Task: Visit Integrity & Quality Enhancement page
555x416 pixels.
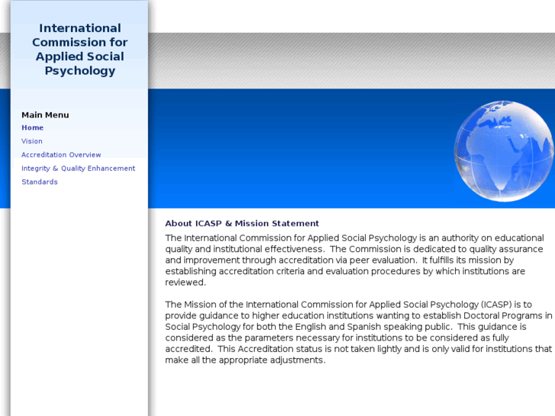Action: [78, 169]
